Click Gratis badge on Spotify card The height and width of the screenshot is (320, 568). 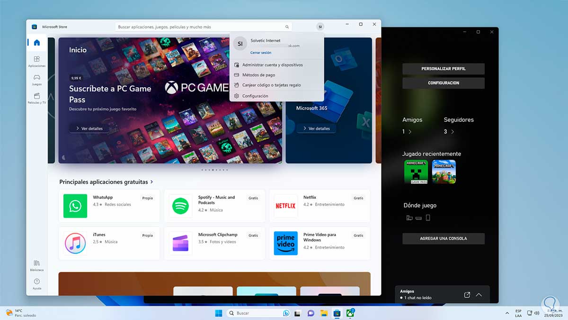click(x=253, y=198)
